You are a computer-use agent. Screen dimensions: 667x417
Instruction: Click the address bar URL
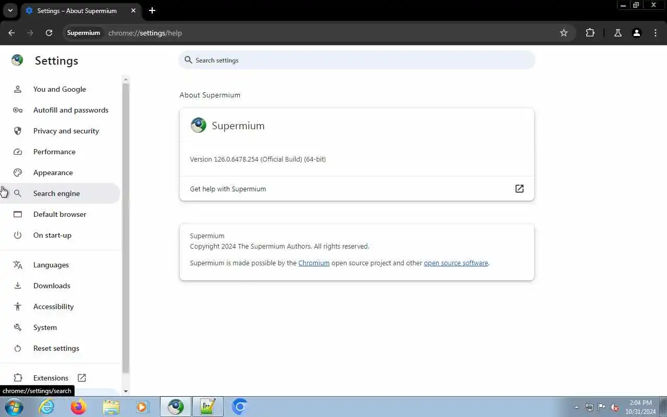coord(145,33)
